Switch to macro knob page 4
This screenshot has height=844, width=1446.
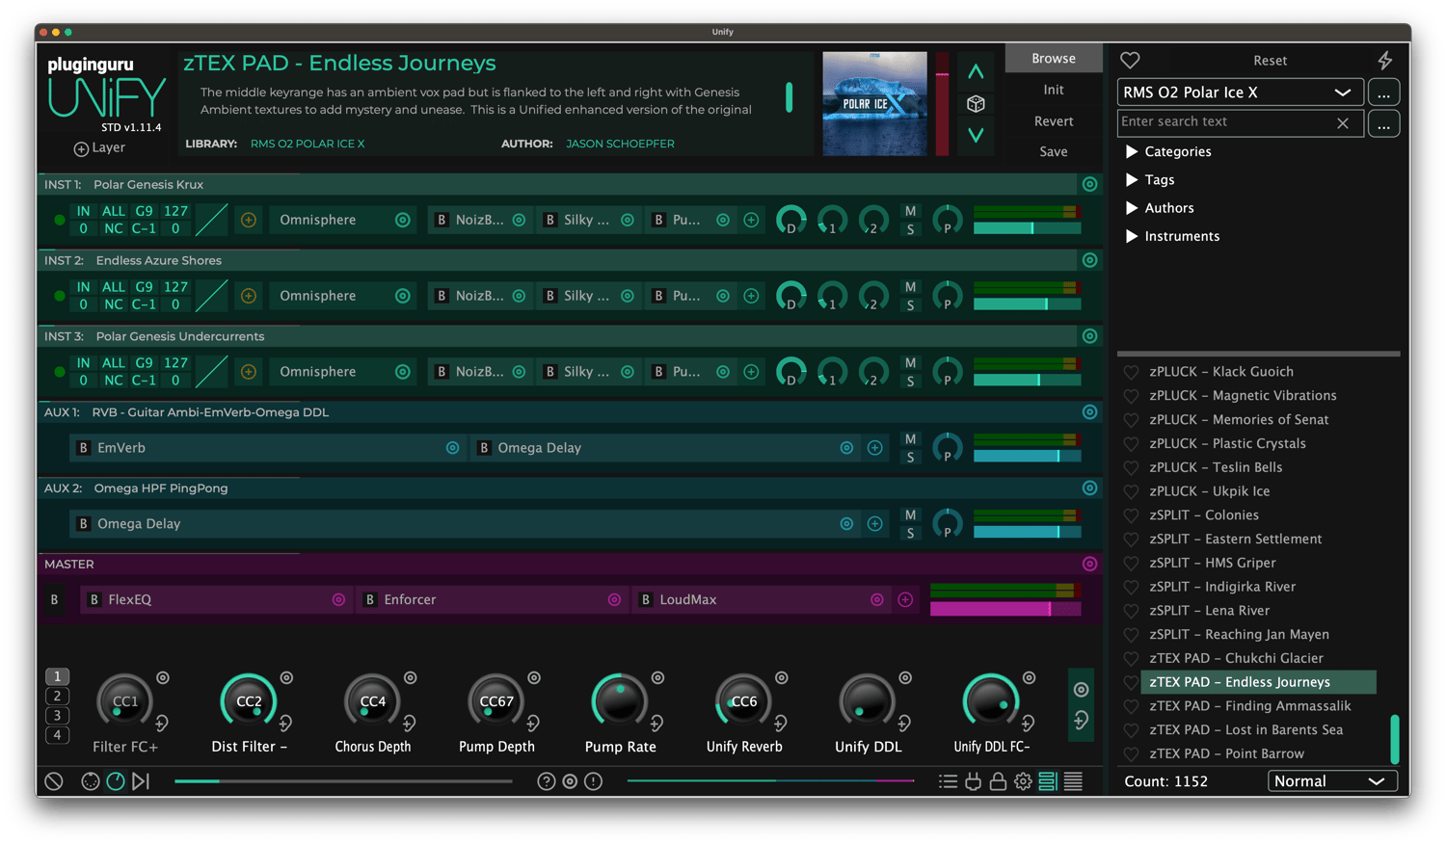click(57, 735)
